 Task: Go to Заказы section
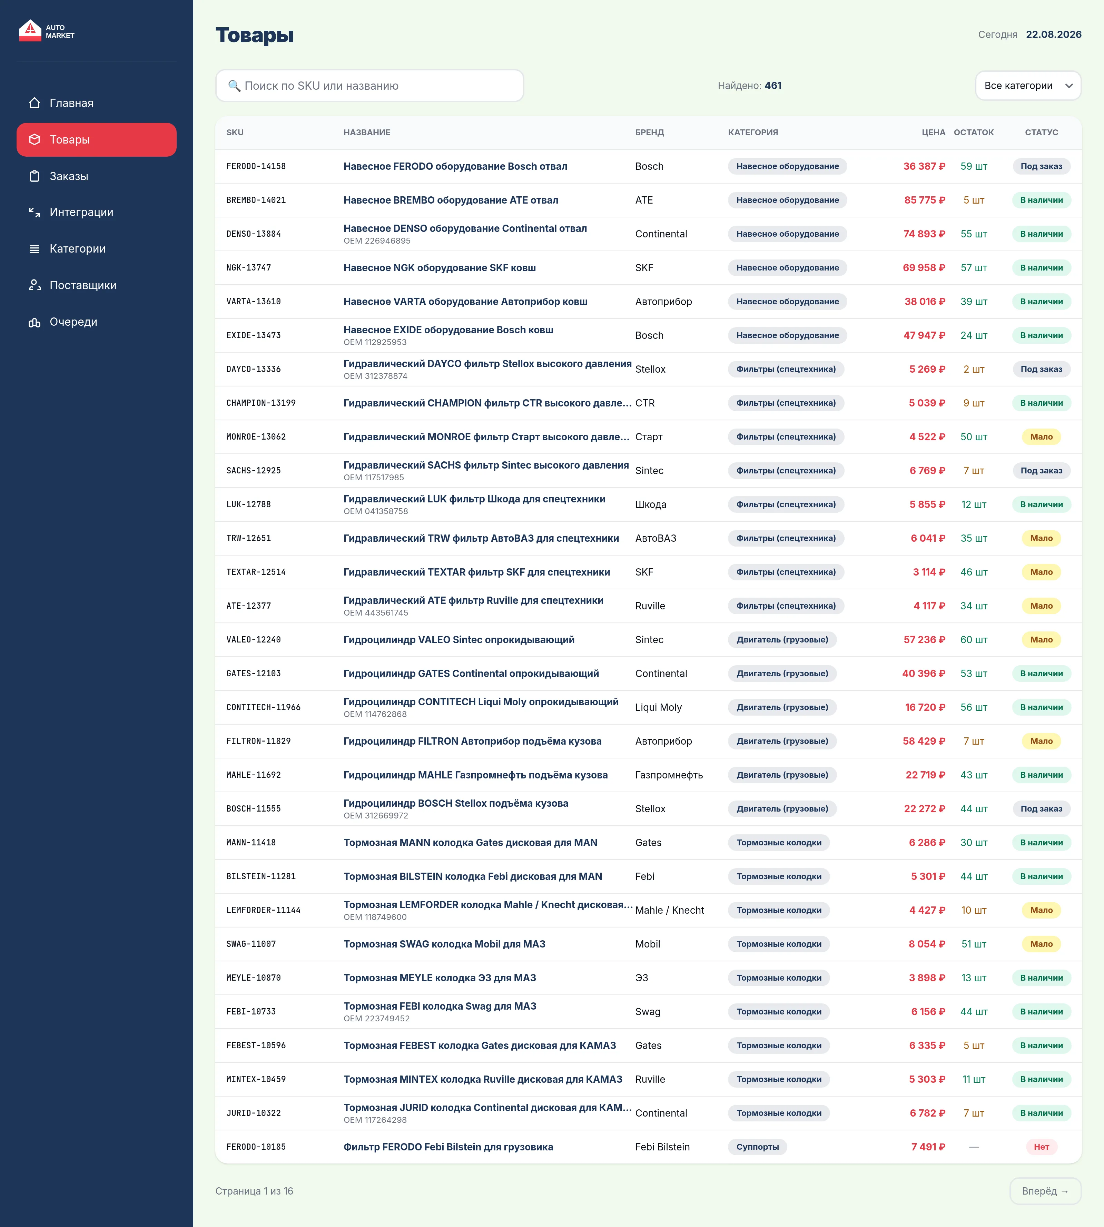pos(97,176)
